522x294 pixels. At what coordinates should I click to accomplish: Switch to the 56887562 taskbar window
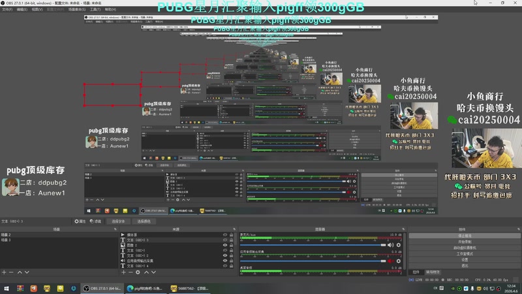pos(190,288)
